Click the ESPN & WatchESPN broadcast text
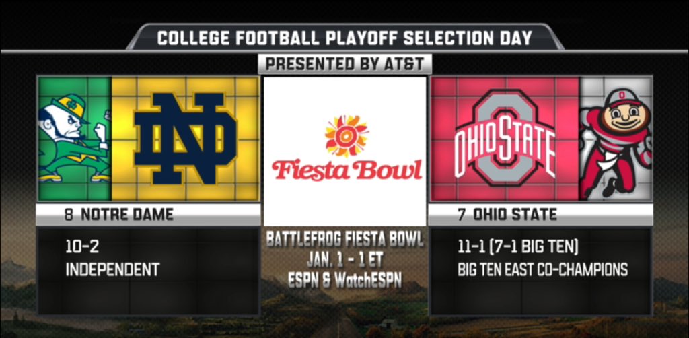 click(x=345, y=280)
